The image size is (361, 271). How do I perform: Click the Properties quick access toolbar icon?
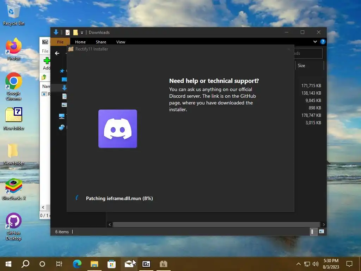[67, 32]
